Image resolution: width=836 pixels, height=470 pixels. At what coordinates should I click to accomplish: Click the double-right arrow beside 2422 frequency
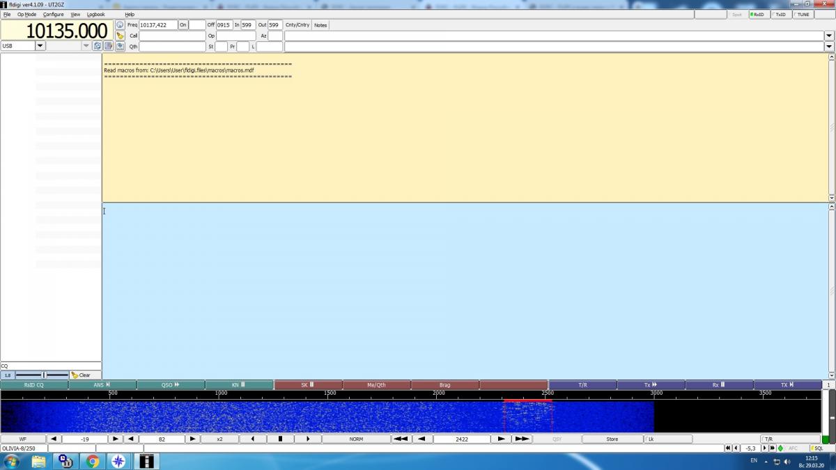click(522, 439)
